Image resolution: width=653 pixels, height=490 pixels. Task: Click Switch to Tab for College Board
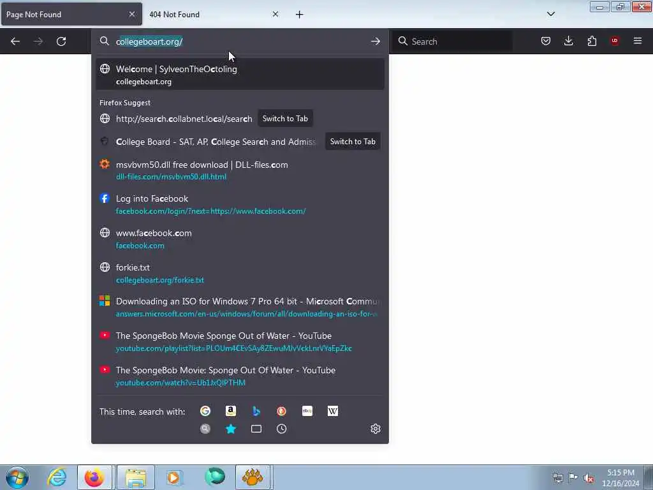pyautogui.click(x=353, y=142)
